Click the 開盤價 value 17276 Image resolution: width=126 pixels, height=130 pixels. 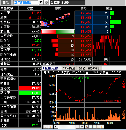tap(37, 41)
